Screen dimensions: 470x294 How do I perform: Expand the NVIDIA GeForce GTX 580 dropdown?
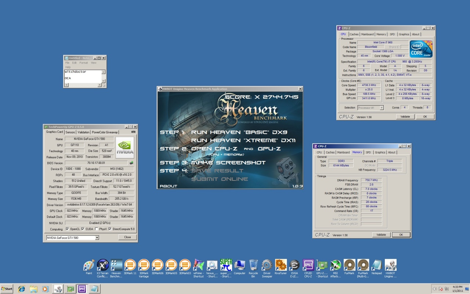97,238
